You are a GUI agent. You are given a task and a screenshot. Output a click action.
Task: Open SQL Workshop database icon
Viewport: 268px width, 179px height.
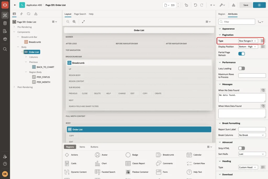coord(5,23)
